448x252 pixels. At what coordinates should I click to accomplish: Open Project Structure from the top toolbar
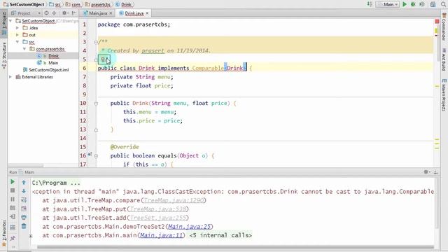coord(433,4)
